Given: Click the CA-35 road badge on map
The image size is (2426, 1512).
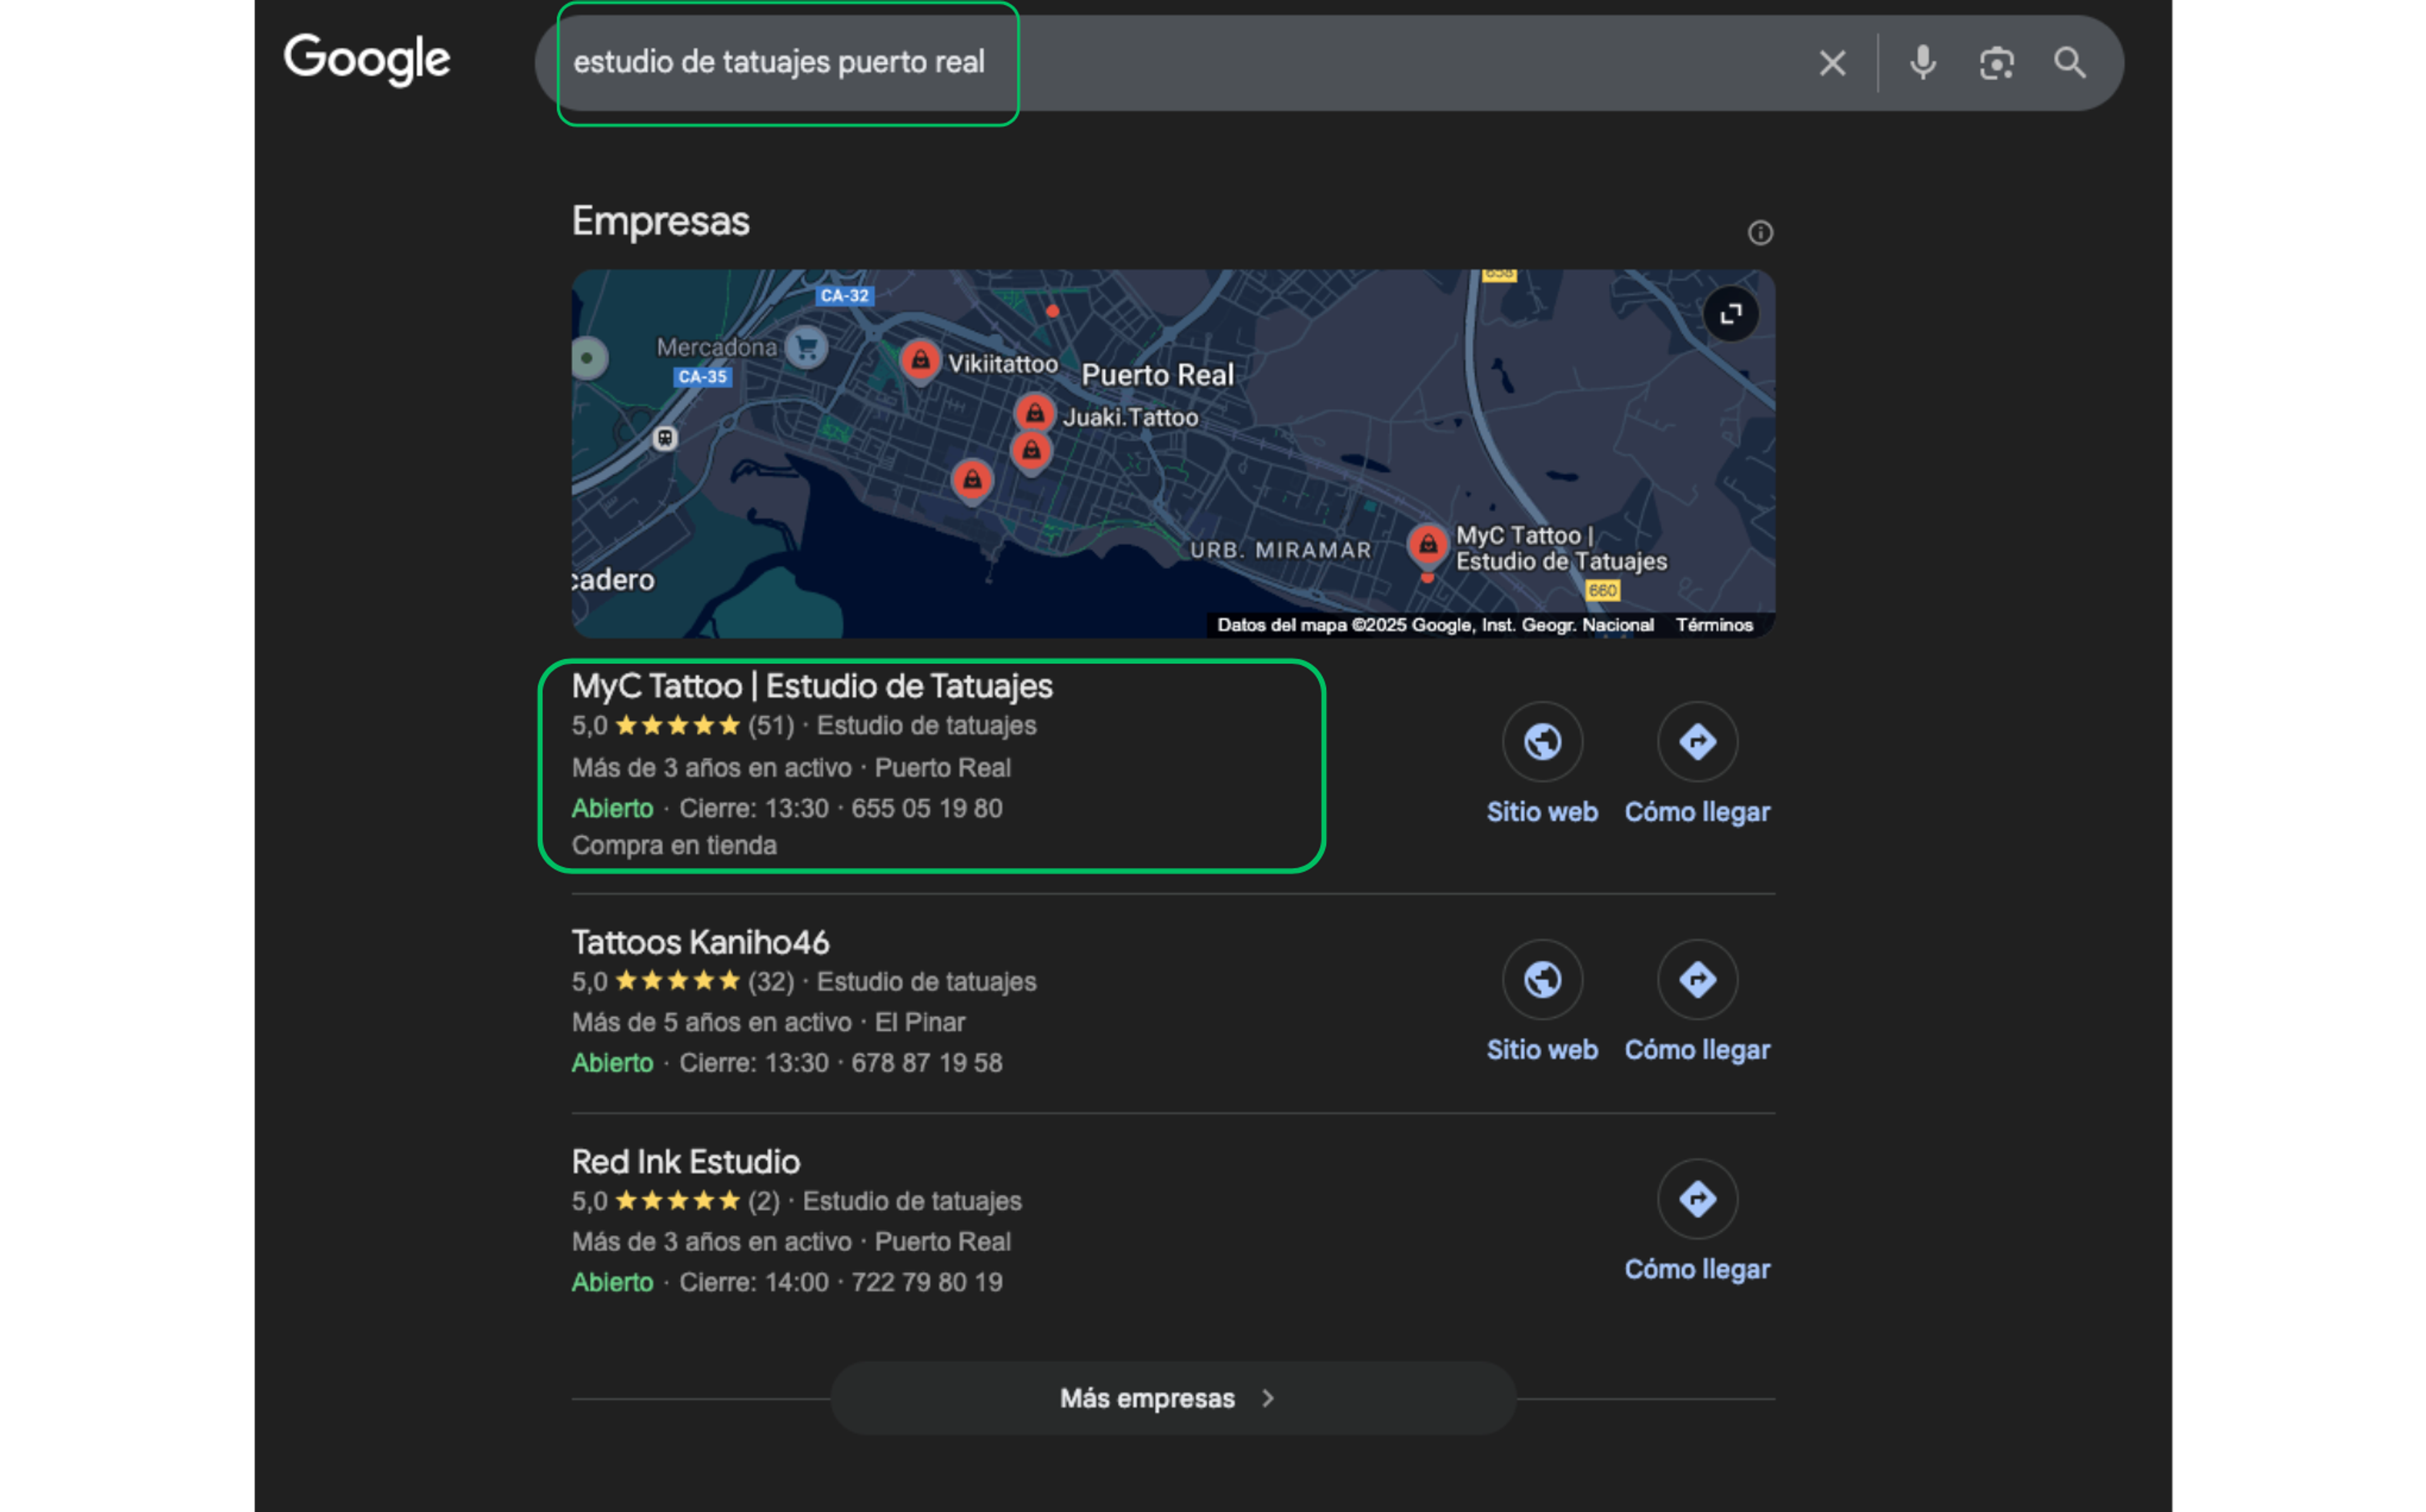Looking at the screenshot, I should (x=702, y=377).
